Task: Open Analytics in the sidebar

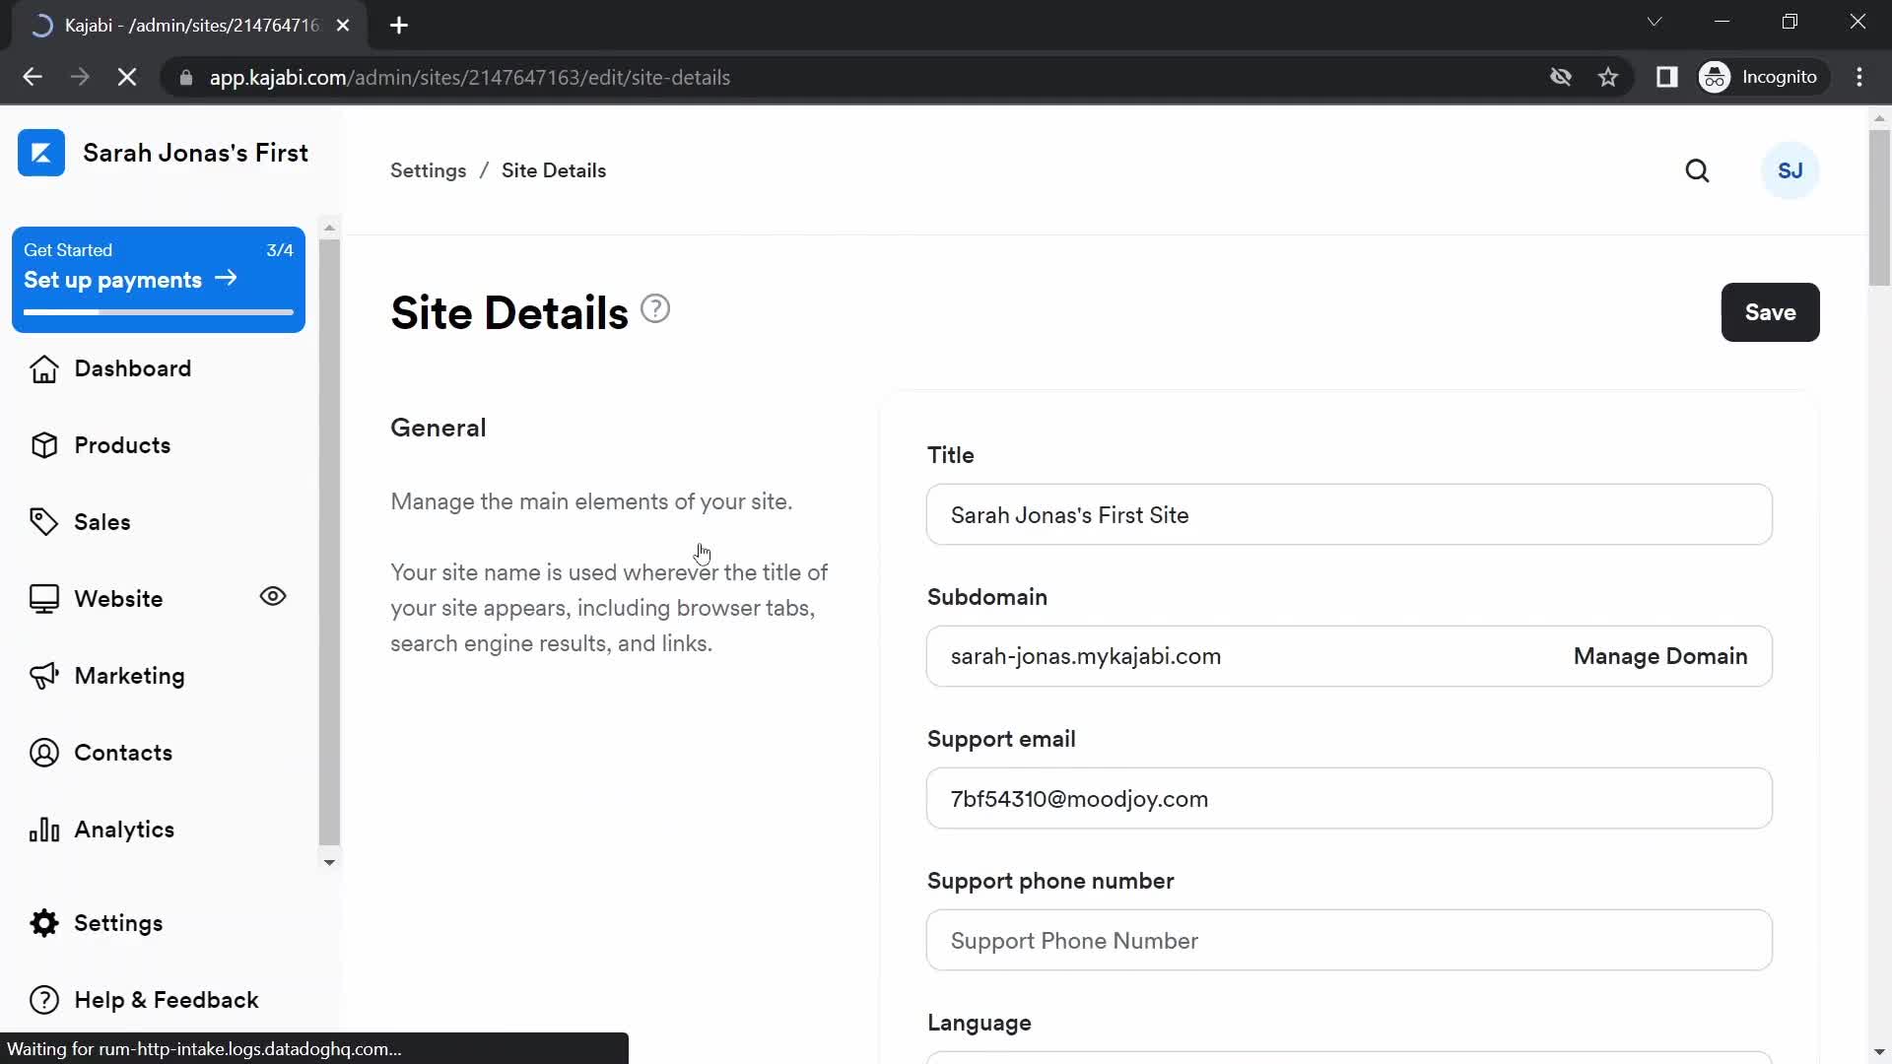Action: click(x=124, y=830)
